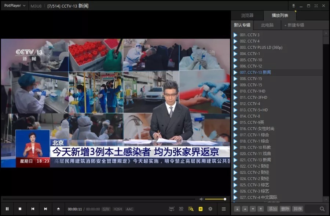Select the 此电脑 tab
This screenshot has width=330, height=216.
pos(267,25)
